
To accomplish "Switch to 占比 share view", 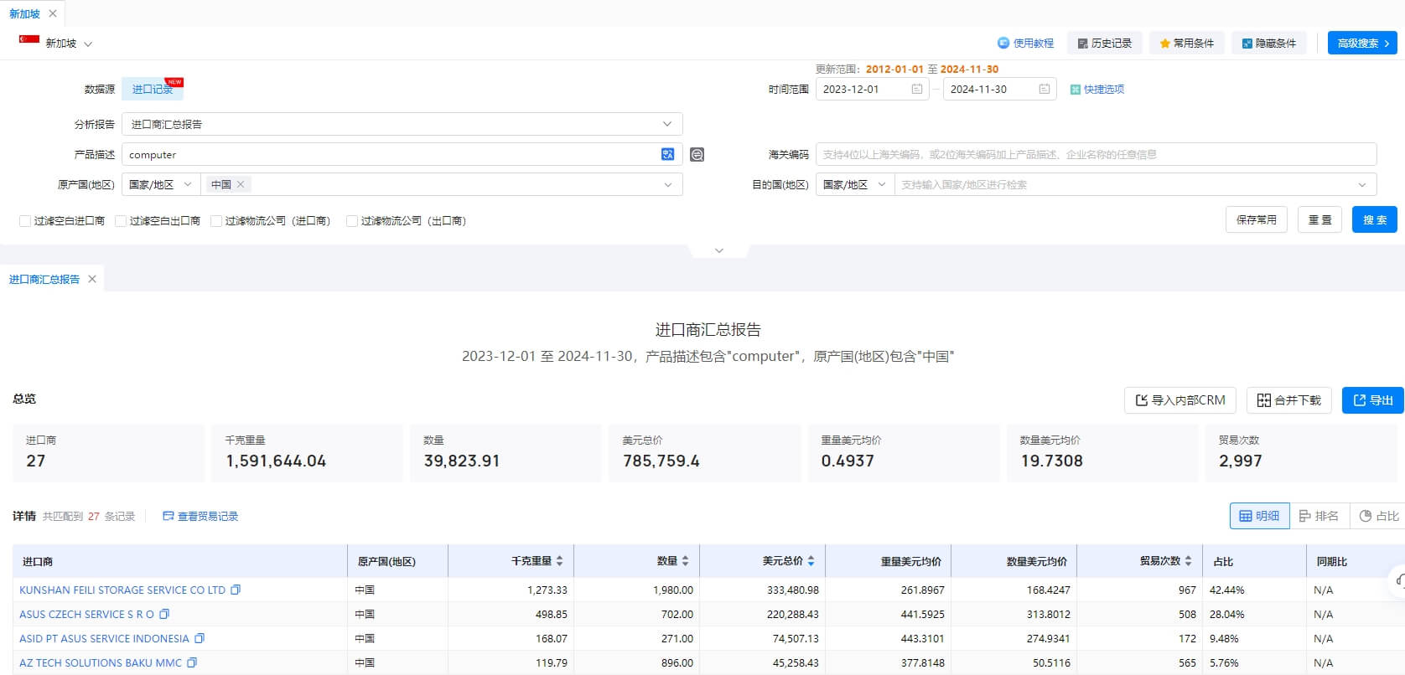I will pyautogui.click(x=1378, y=516).
